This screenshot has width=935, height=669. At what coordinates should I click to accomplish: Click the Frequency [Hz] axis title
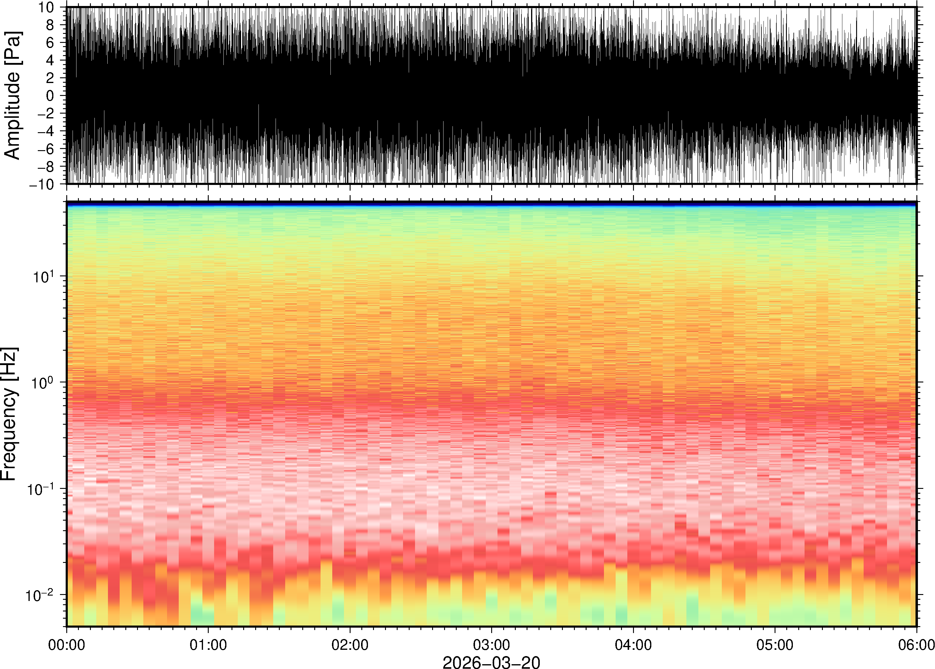[9, 414]
